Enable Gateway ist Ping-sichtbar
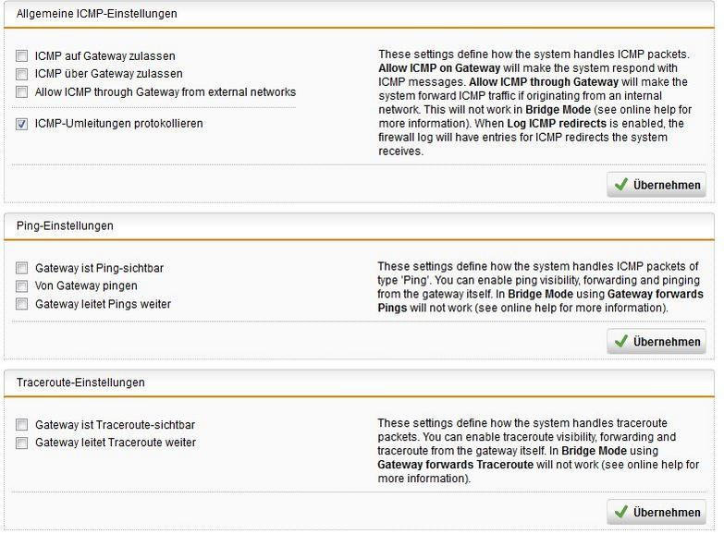724x534 pixels. (22, 269)
